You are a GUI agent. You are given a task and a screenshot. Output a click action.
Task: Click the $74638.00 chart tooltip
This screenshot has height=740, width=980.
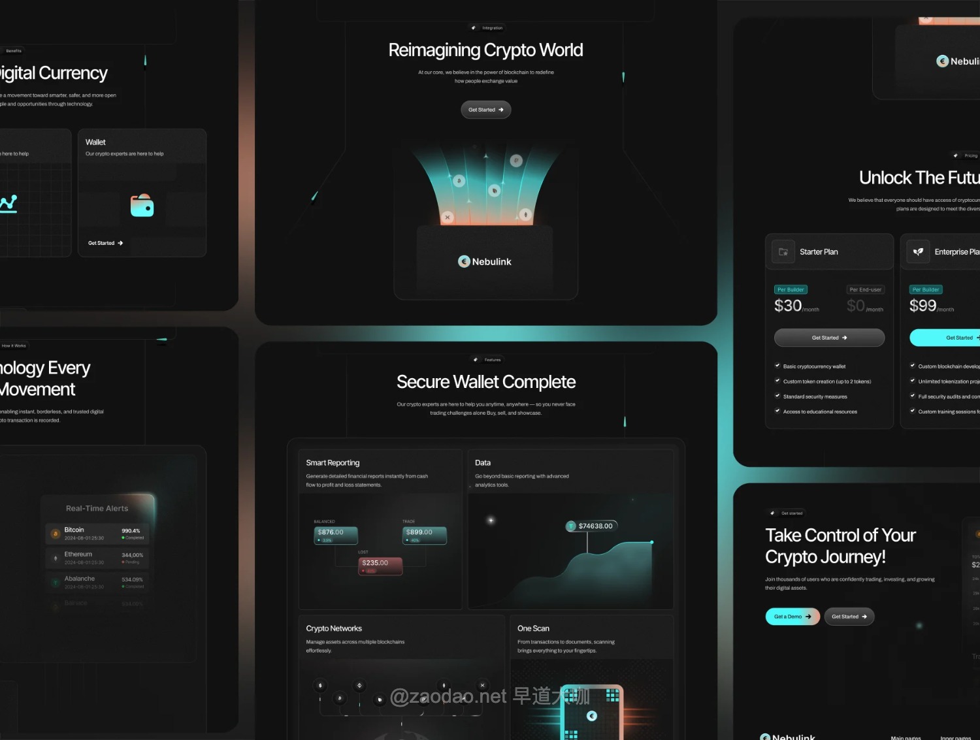(x=591, y=526)
